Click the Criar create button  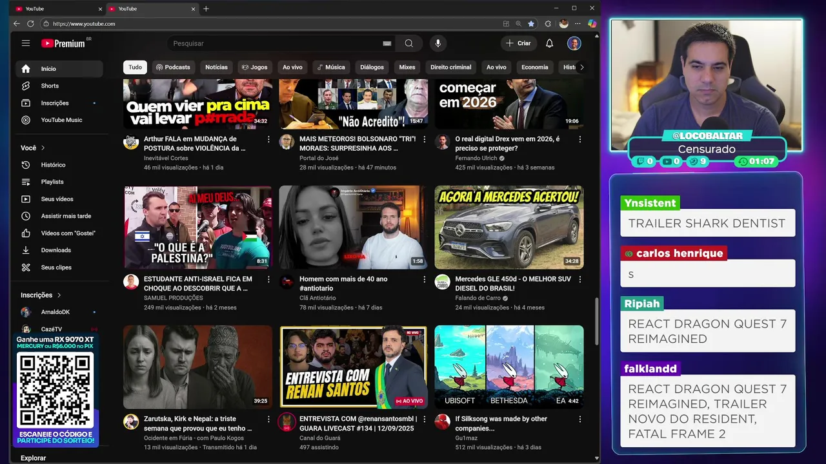(518, 43)
